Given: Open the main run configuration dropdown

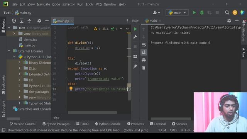Looking at the screenshot, I should click(x=177, y=13).
